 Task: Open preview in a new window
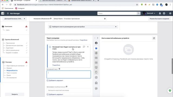pos(154,38)
